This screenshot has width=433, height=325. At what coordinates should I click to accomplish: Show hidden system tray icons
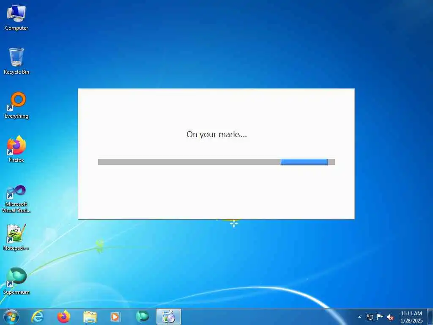[x=359, y=317]
